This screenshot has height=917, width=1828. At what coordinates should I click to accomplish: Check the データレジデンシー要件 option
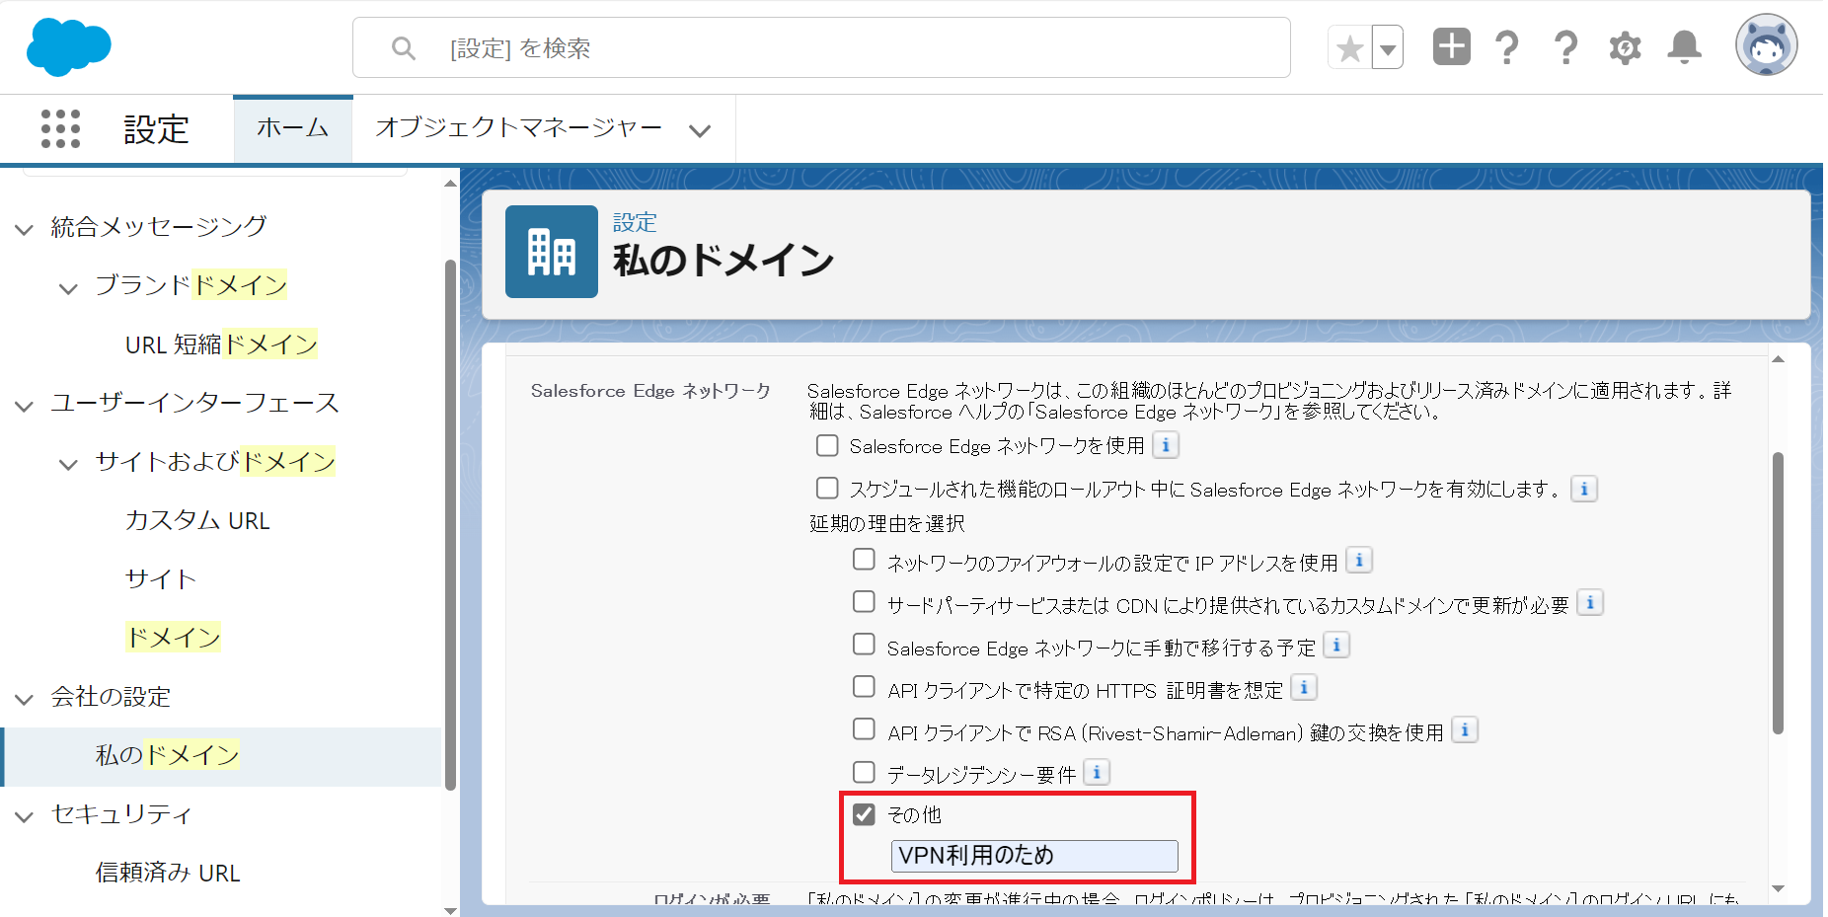(864, 772)
